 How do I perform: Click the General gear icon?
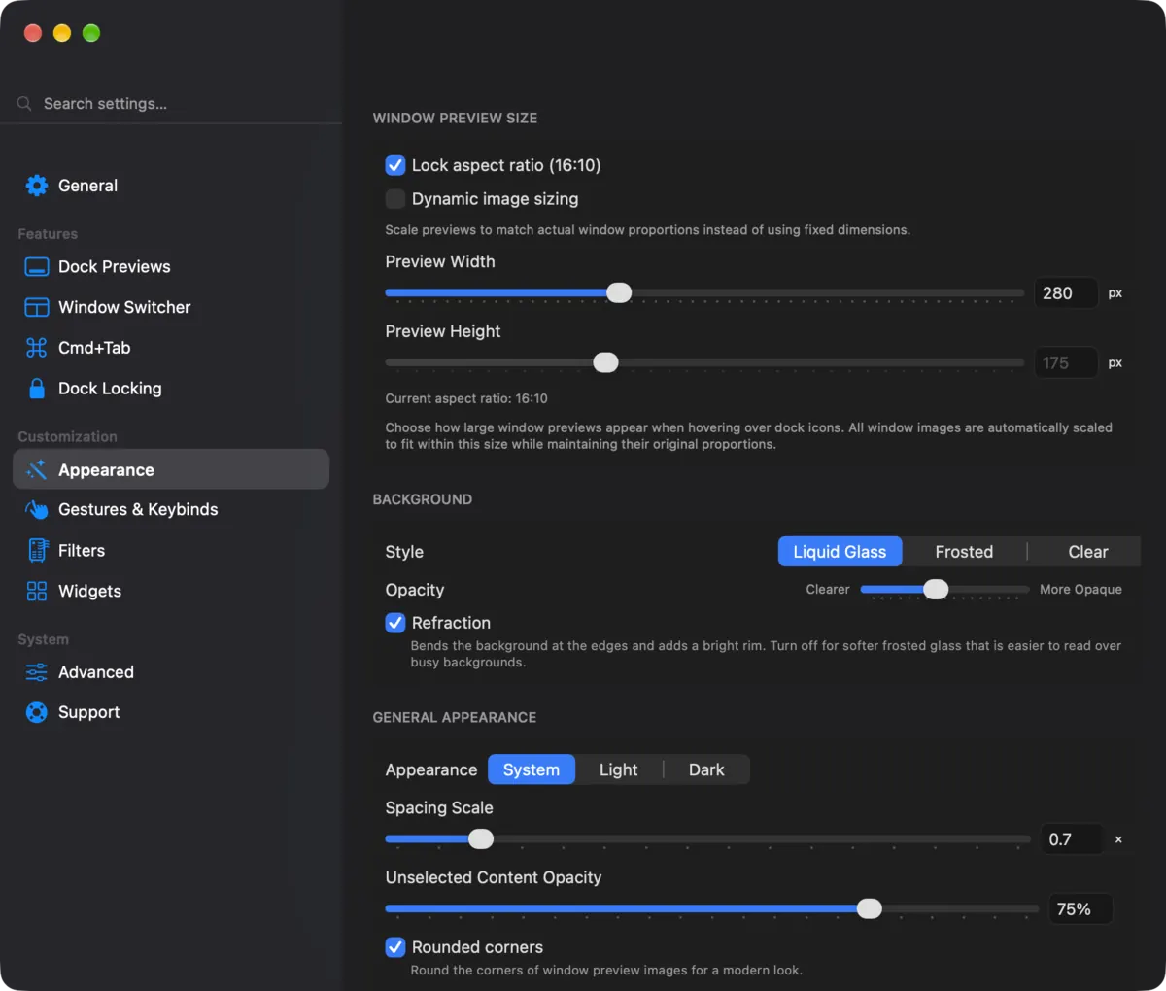tap(37, 186)
